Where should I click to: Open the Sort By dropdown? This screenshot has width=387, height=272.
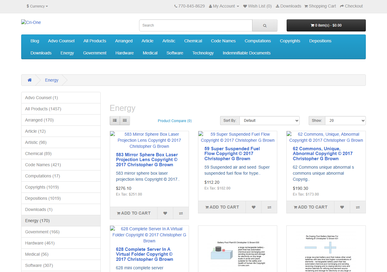pos(269,121)
